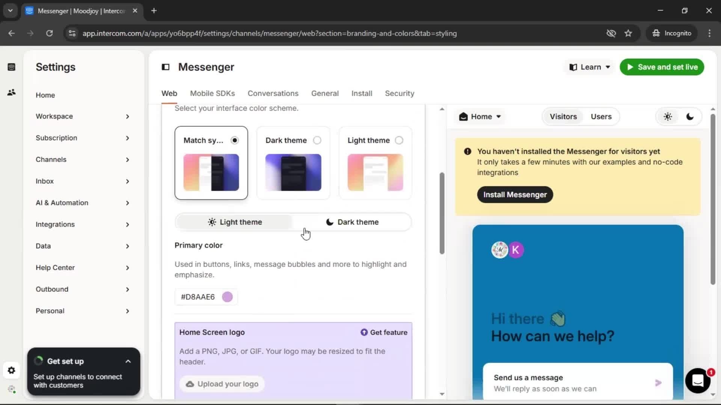Open the Contacts people icon in left rail
This screenshot has height=405, width=721.
[11, 92]
